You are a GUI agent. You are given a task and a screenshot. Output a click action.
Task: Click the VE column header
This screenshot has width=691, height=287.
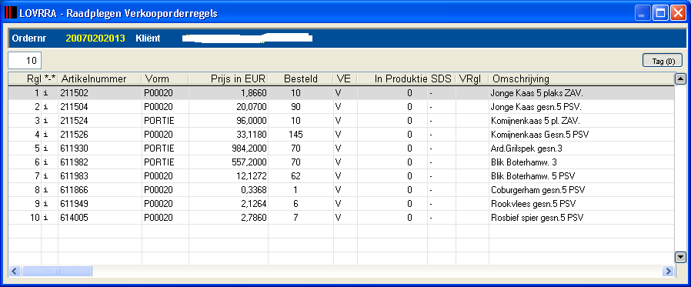[x=345, y=79]
